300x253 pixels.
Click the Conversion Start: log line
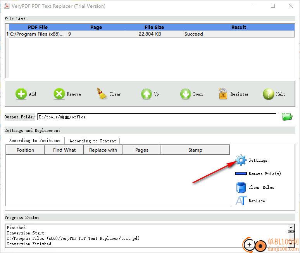(x=26, y=233)
